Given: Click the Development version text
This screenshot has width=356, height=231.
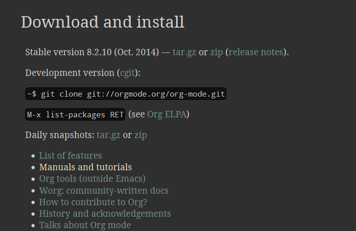Looking at the screenshot, I should (69, 73).
